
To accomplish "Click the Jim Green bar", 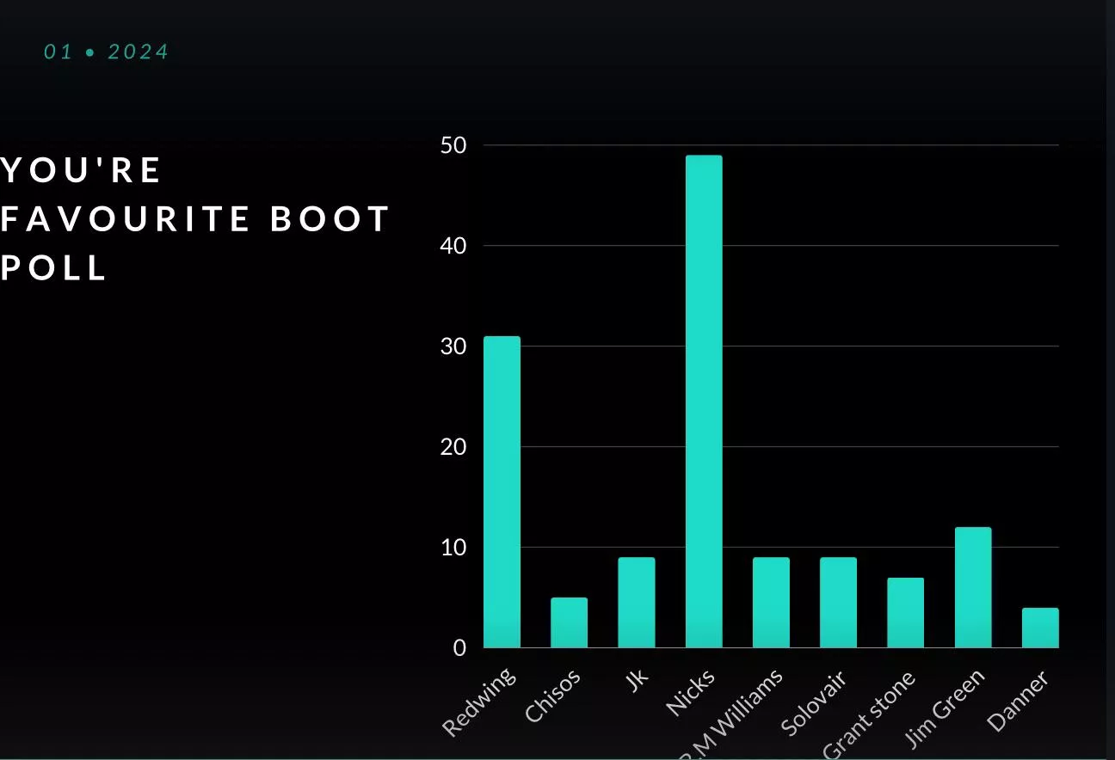I will point(972,585).
